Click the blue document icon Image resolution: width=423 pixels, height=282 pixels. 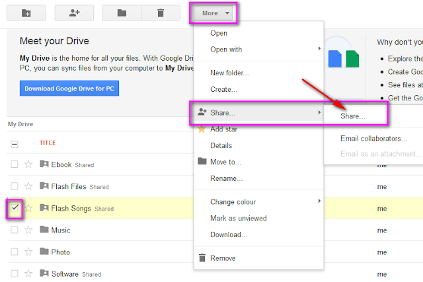coord(335,59)
